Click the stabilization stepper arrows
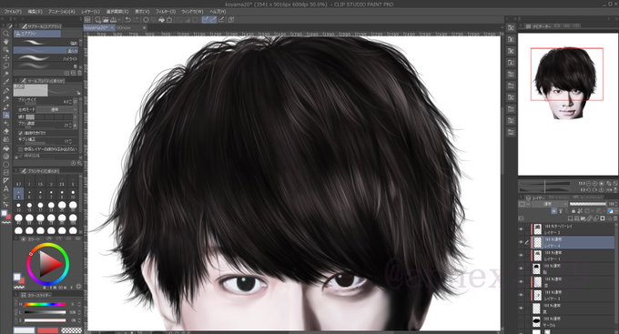This screenshot has width=619, height=334. click(71, 140)
